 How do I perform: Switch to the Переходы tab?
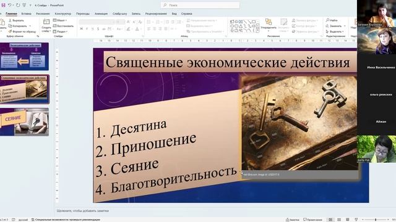83,14
